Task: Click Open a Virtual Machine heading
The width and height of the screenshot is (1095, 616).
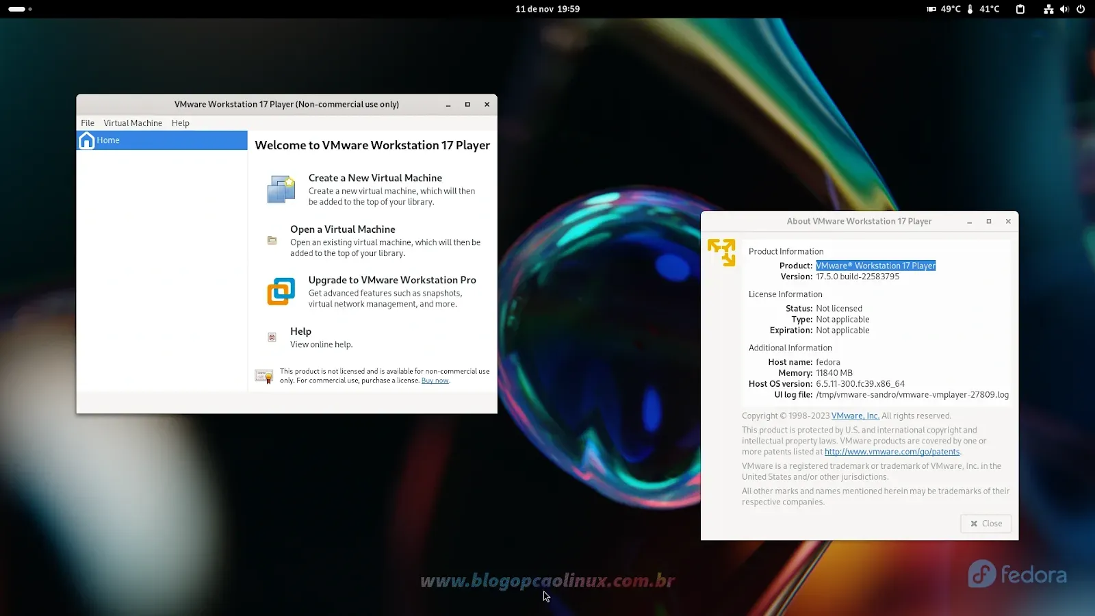Action: [343, 229]
